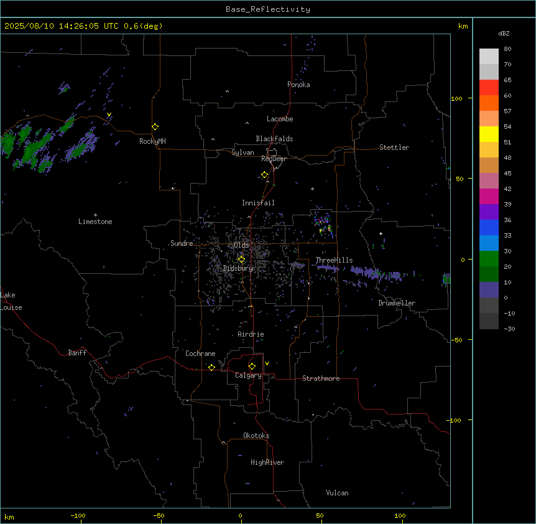Select the light blue 30-33 dBZ legend swatch
Viewport: 536px width, 524px height.
(x=489, y=243)
